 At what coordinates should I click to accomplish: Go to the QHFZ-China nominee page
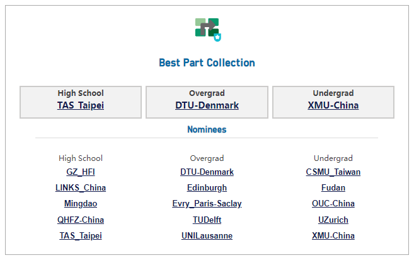click(x=81, y=220)
